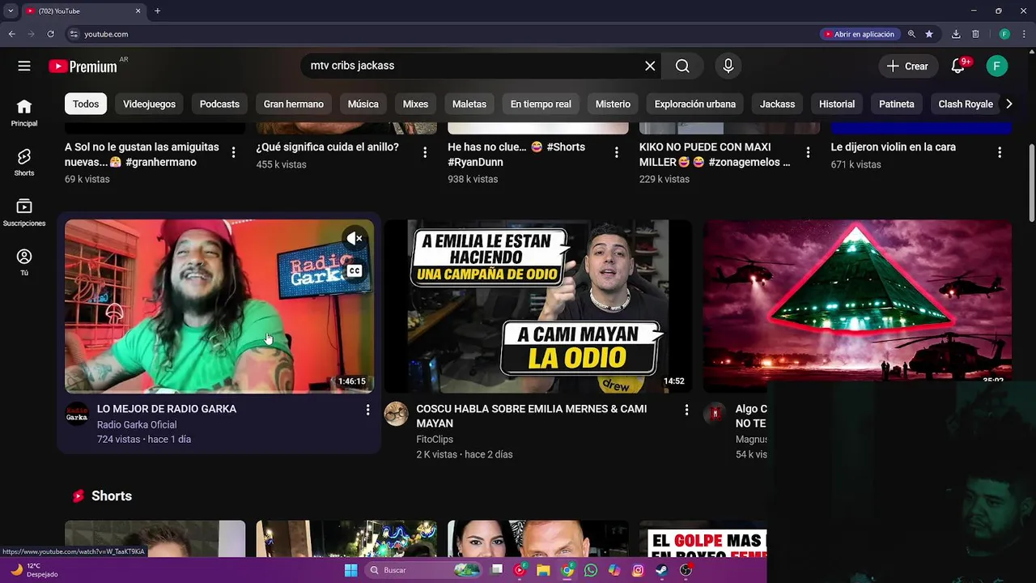This screenshot has width=1036, height=583.
Task: Open COSCU HABLA SOBRE EMILIA MERNES title
Action: click(x=532, y=416)
